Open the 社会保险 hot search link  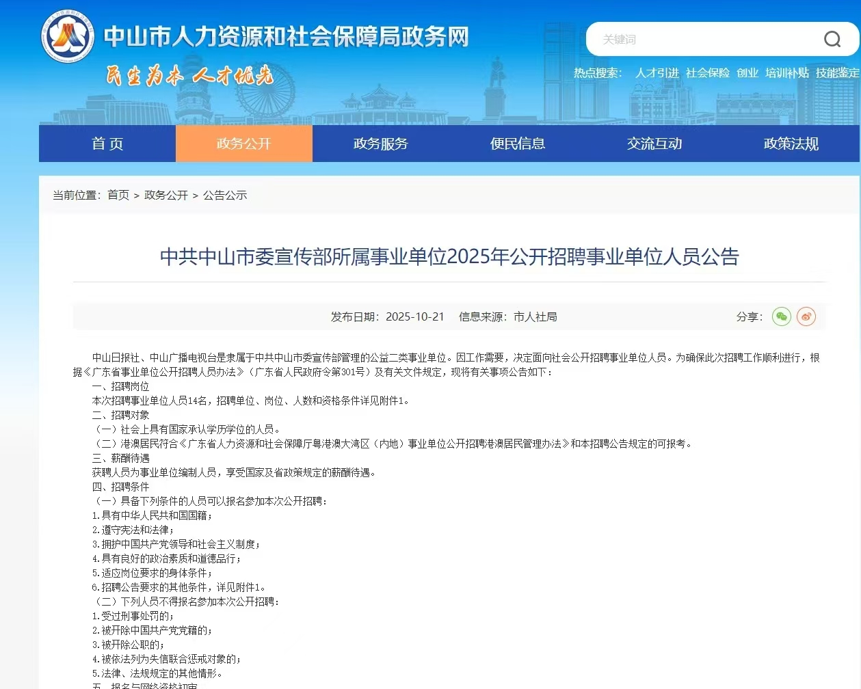[x=707, y=73]
